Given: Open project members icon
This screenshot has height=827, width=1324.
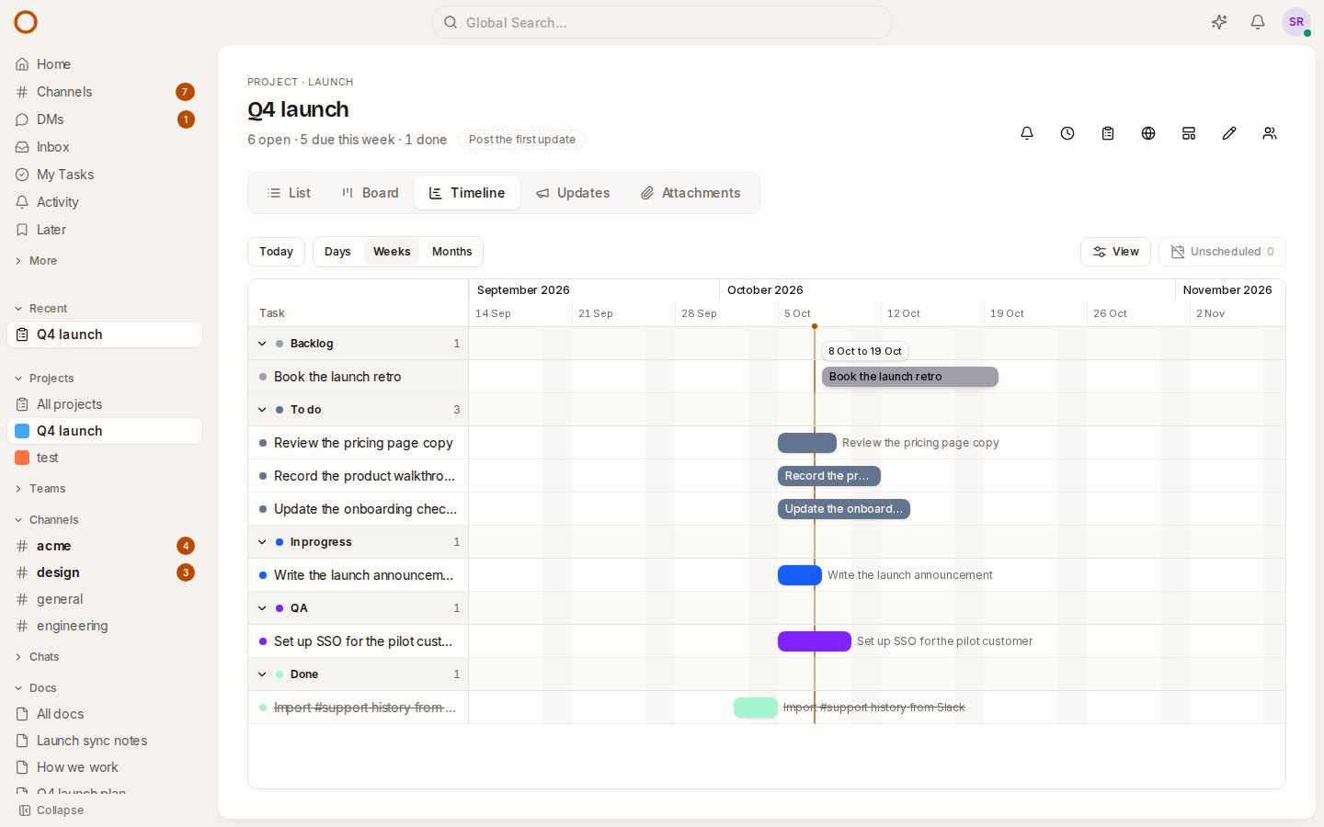Looking at the screenshot, I should [x=1270, y=133].
